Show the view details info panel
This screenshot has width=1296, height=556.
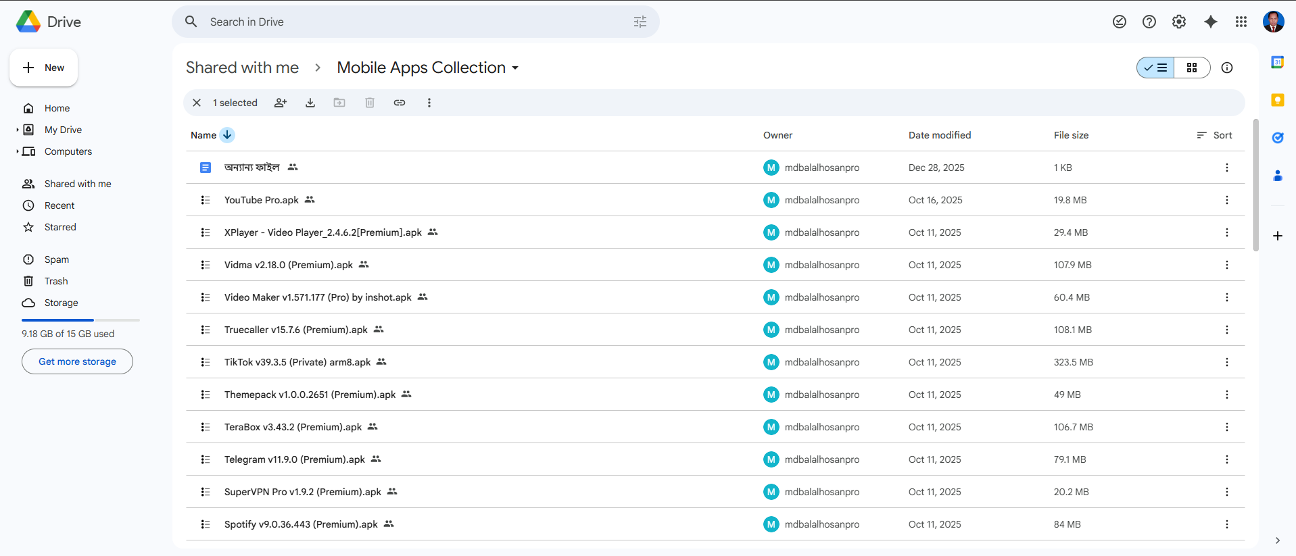pos(1226,68)
